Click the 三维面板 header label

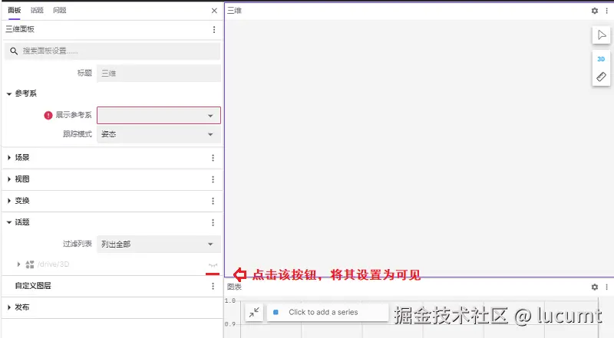20,29
